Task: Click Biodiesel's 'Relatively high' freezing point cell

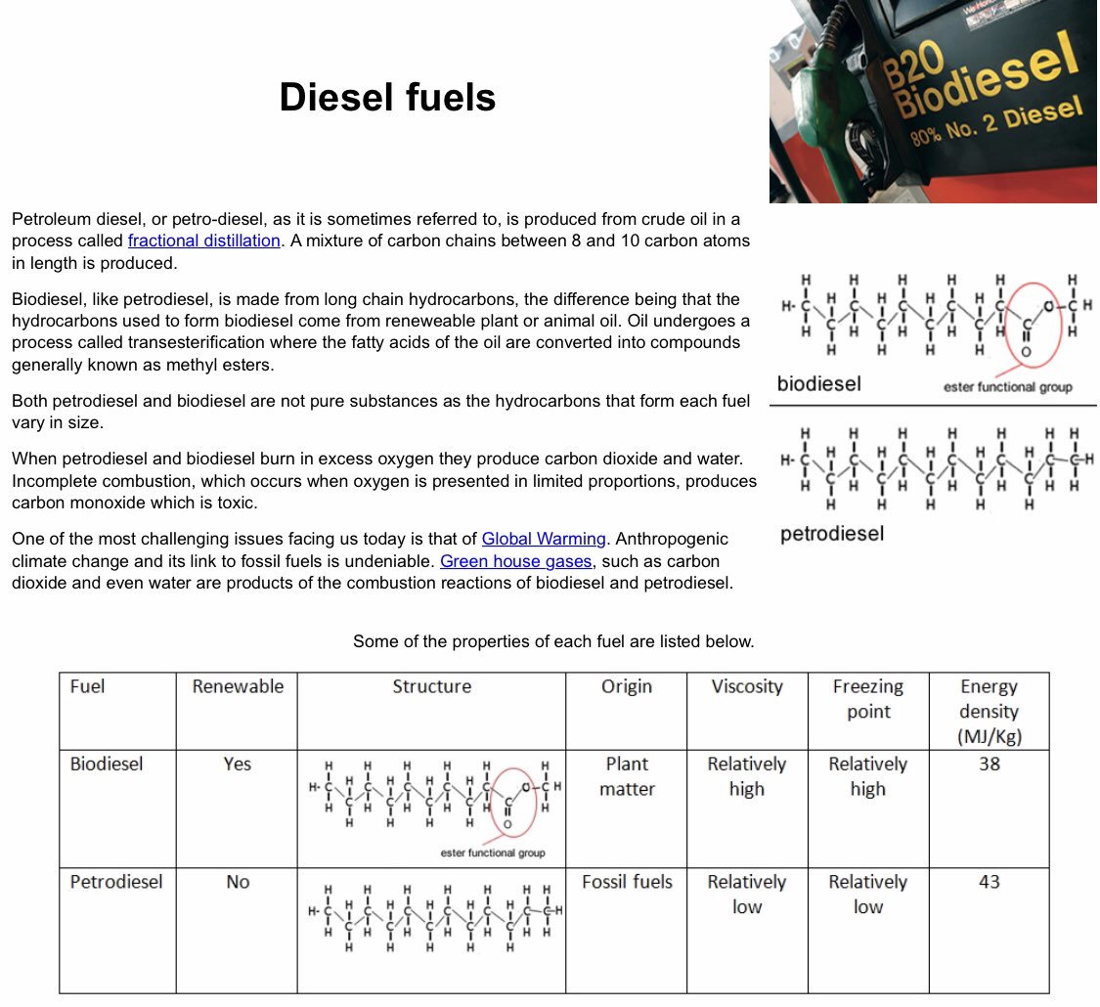Action: [868, 809]
